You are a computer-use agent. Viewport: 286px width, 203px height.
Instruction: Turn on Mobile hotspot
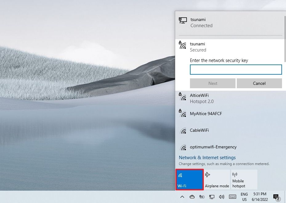click(x=244, y=179)
